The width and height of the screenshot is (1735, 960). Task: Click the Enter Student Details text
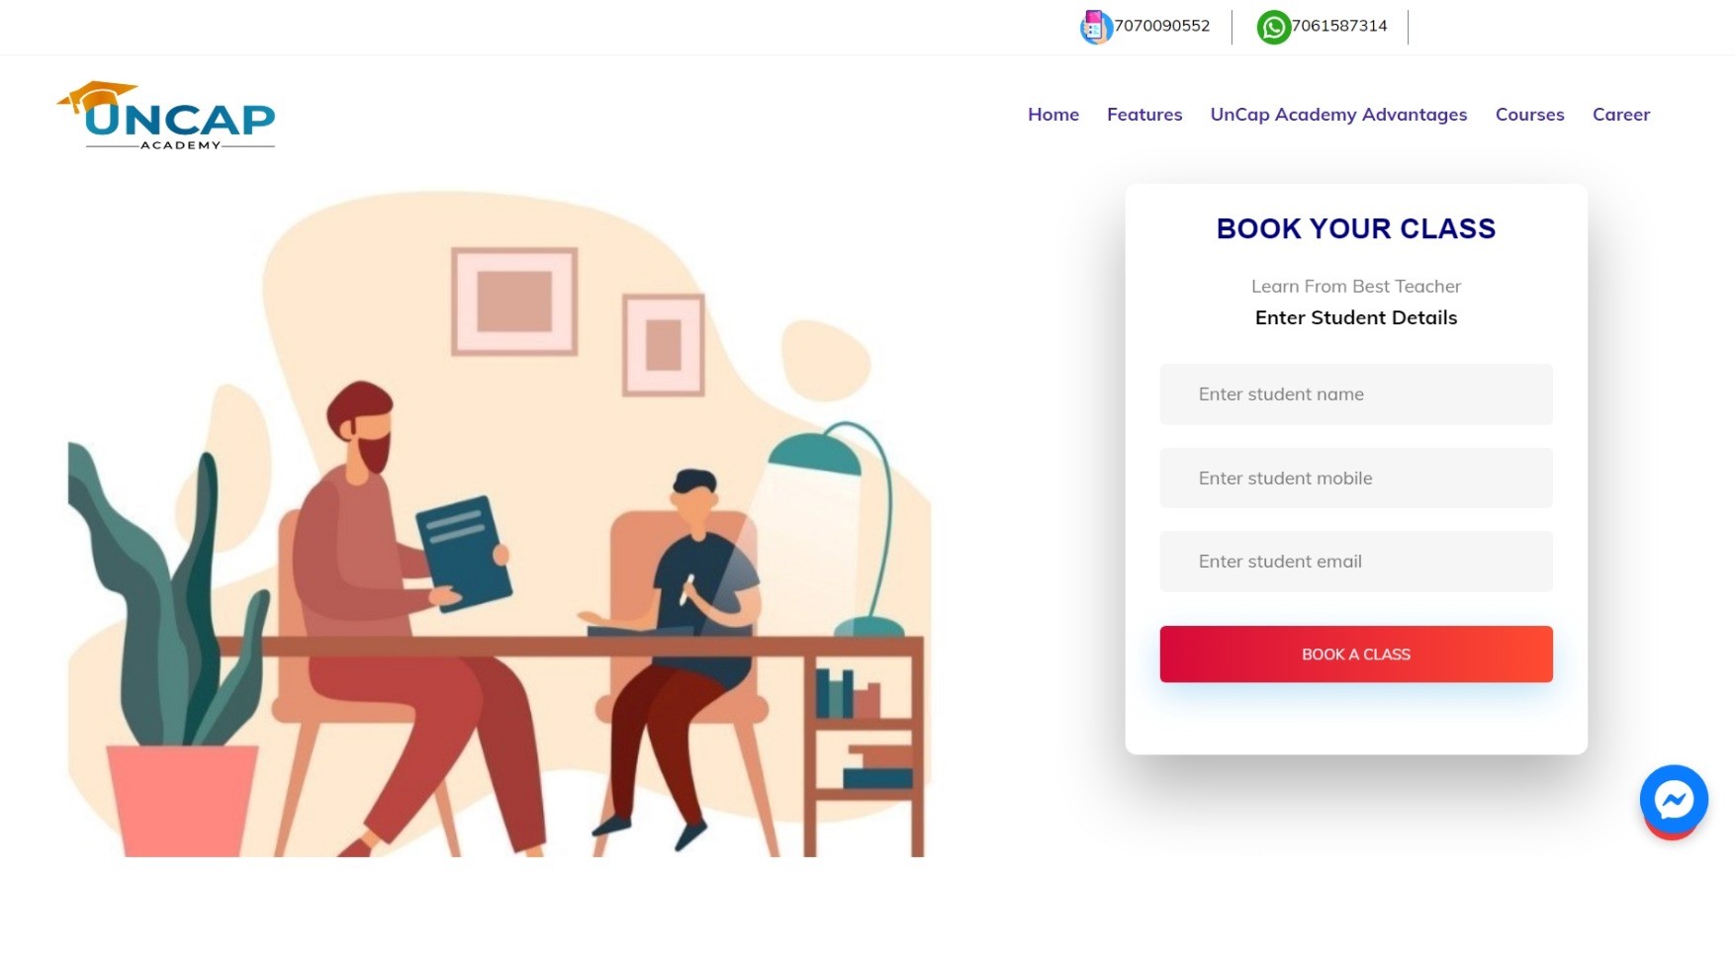tap(1355, 317)
